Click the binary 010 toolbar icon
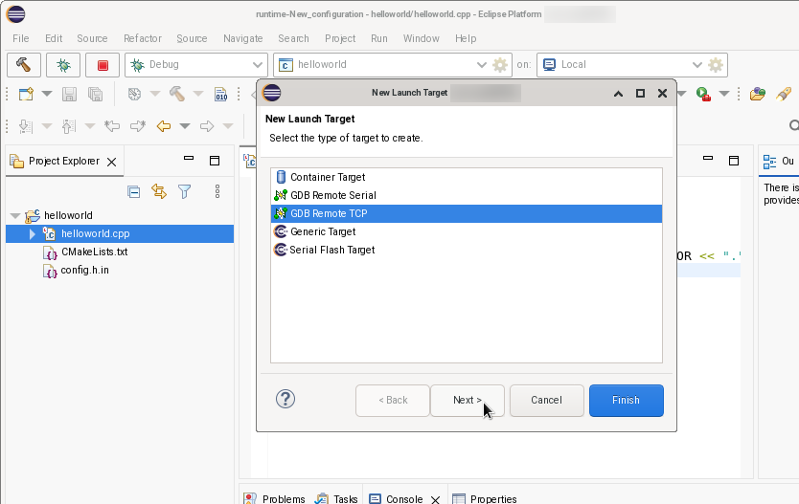The width and height of the screenshot is (799, 504). pos(220,94)
